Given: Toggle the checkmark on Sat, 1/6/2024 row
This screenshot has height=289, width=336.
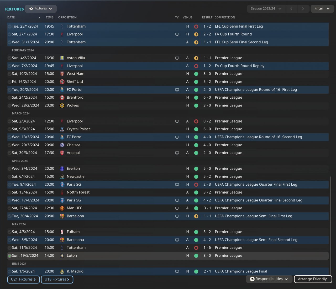Looking at the screenshot, I should coord(9,271).
